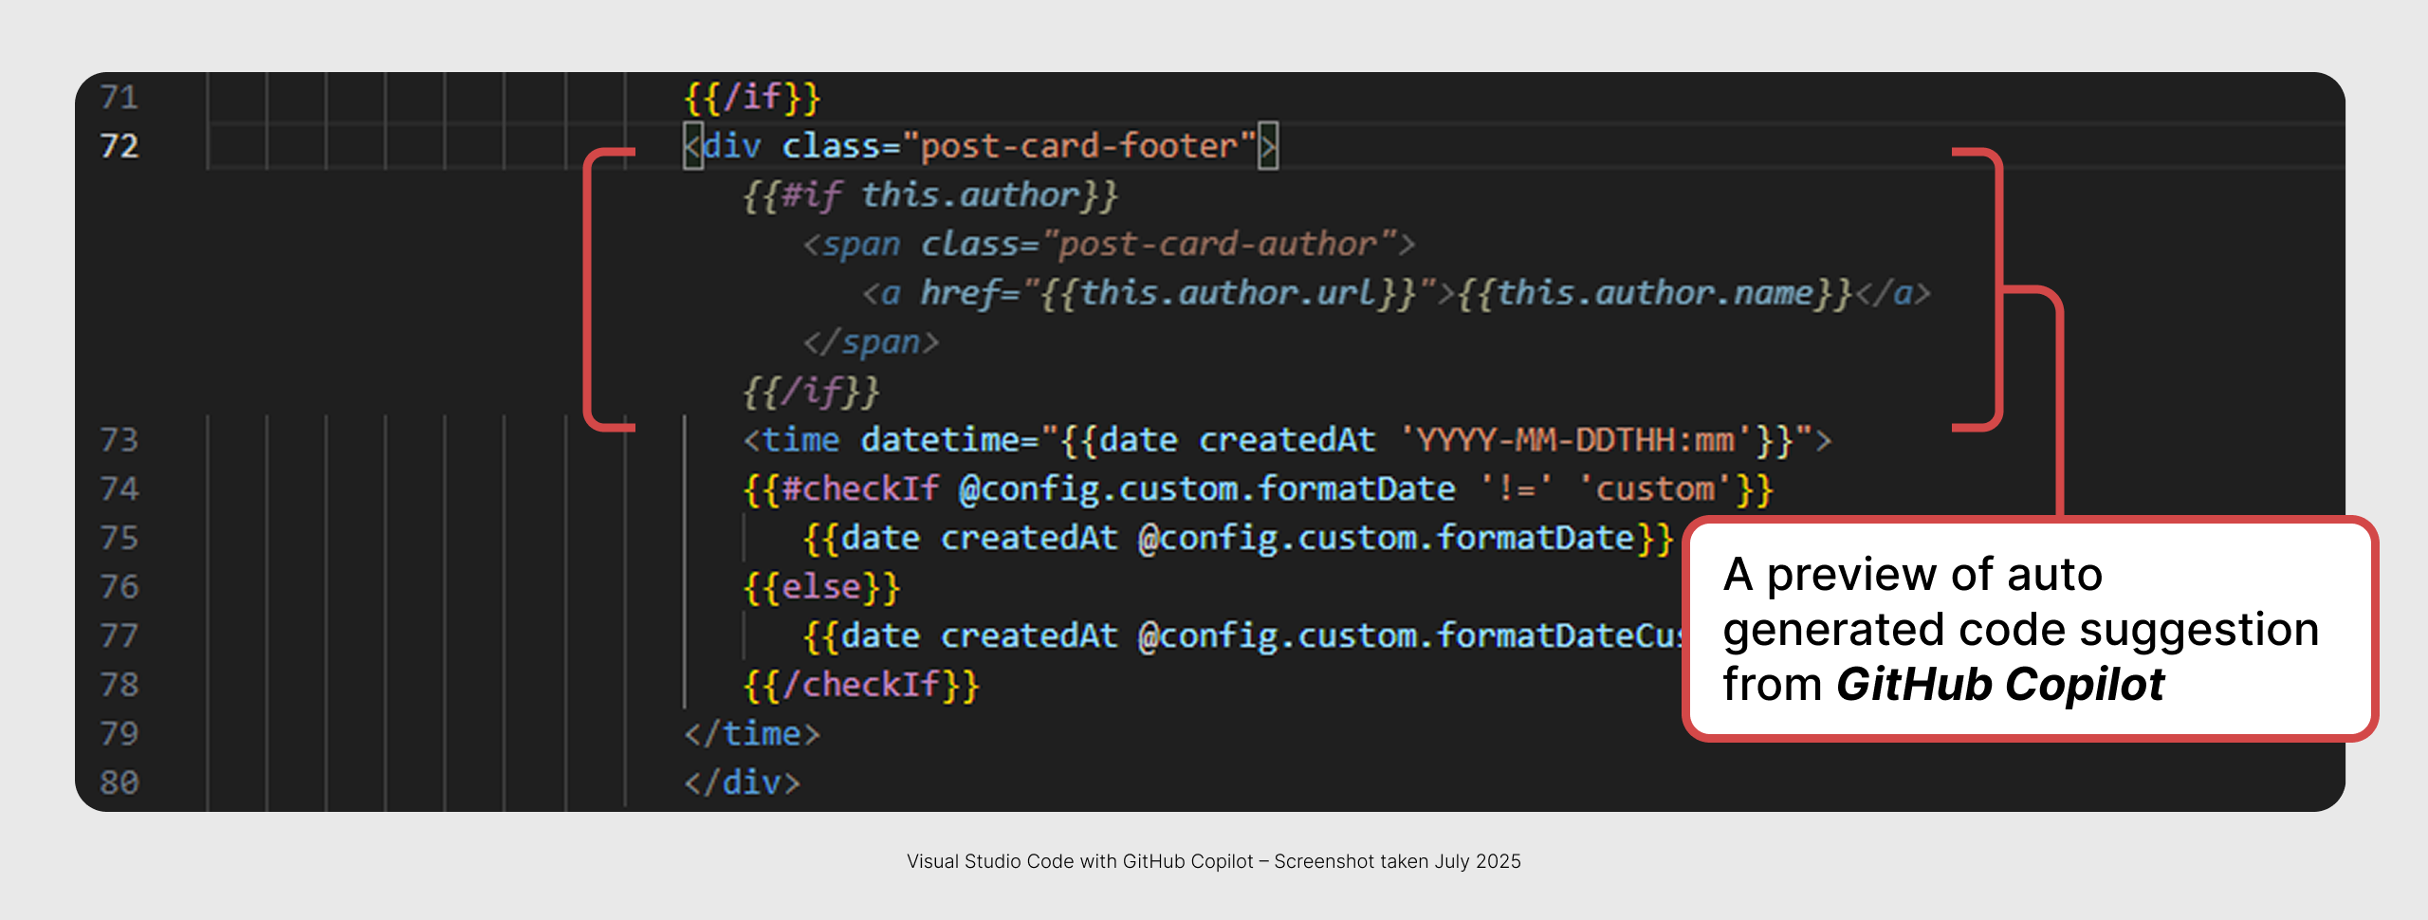This screenshot has height=920, width=2428.
Task: Click line number 71 in the gutter
Action: pos(120,97)
